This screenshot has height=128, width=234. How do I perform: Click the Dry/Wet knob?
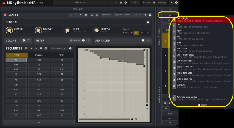[x=38, y=30]
